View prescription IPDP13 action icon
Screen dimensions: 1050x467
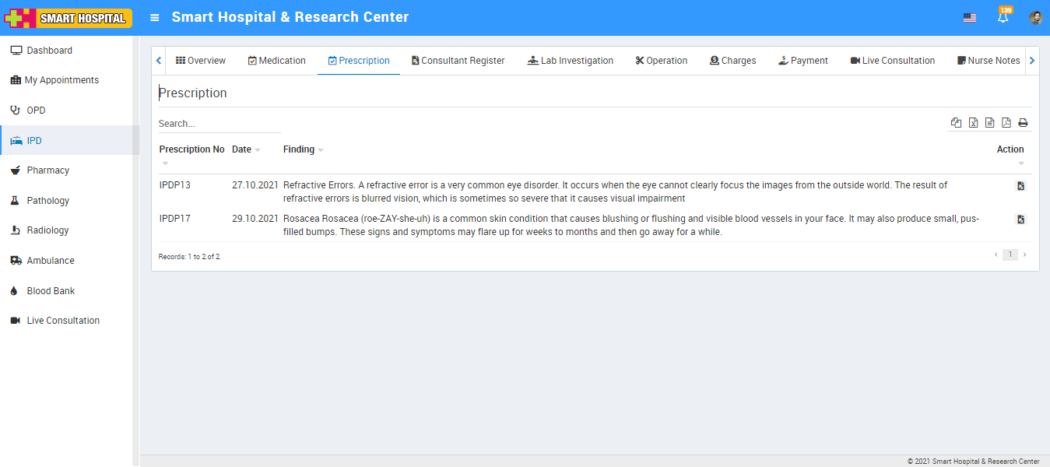click(x=1020, y=186)
